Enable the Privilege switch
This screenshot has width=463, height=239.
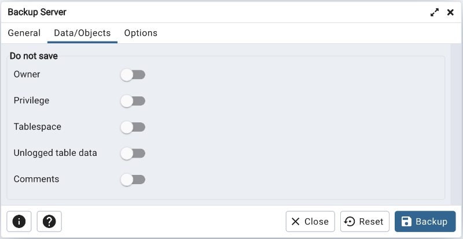click(133, 101)
